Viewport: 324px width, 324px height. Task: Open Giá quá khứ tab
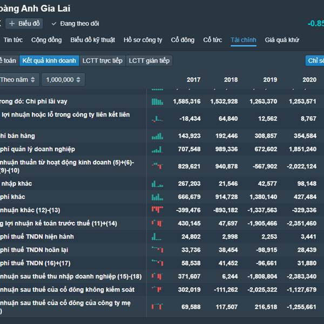[282, 40]
